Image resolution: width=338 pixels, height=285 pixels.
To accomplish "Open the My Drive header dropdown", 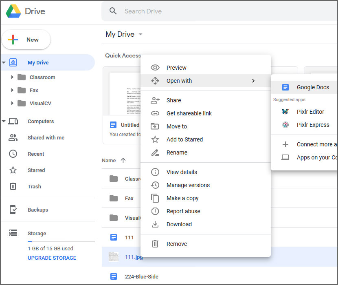I will click(x=140, y=34).
